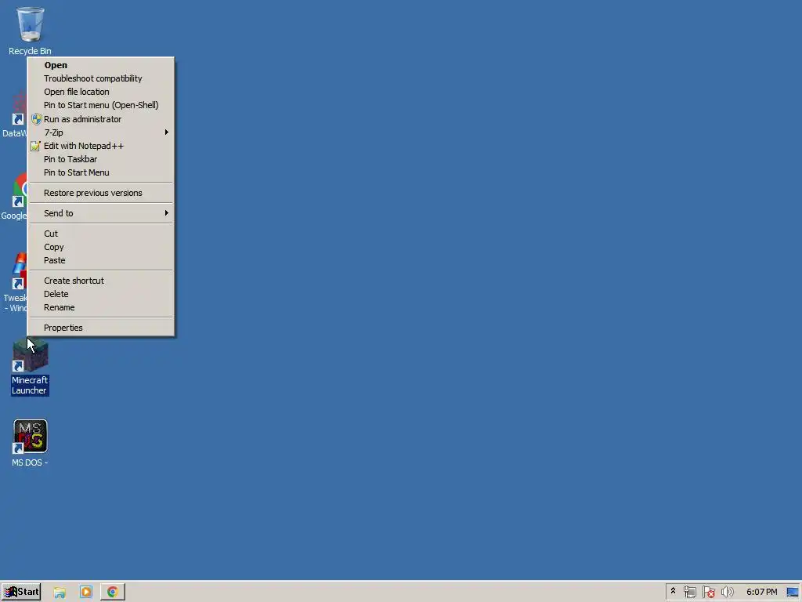This screenshot has height=602, width=802.
Task: Choose Paste in the context menu
Action: 101,260
